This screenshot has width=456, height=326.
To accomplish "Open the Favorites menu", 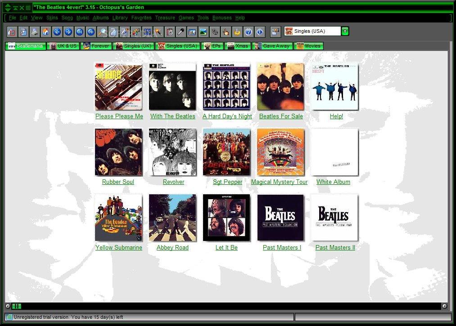I will 141,18.
